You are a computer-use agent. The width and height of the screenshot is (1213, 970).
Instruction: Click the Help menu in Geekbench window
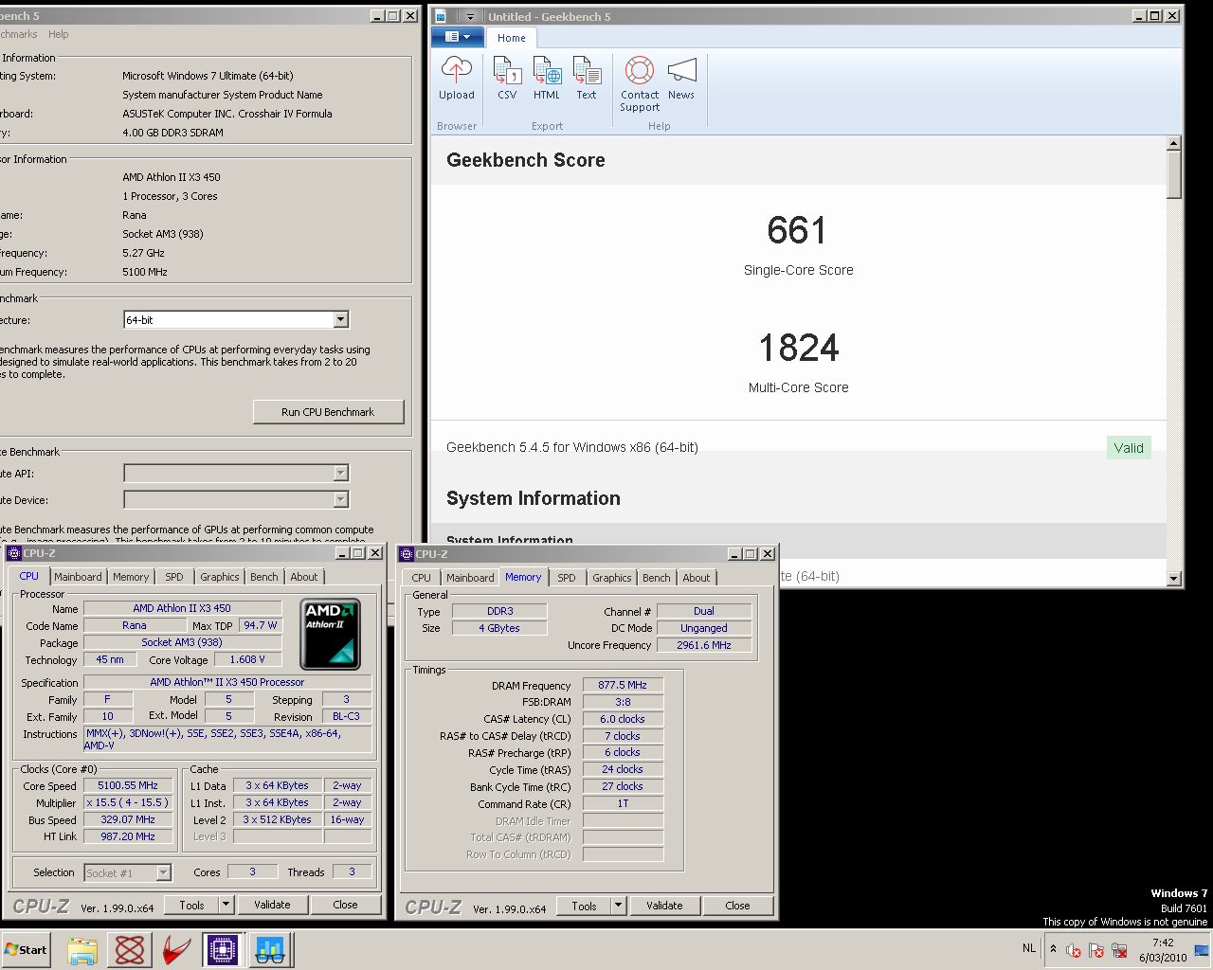tap(59, 34)
